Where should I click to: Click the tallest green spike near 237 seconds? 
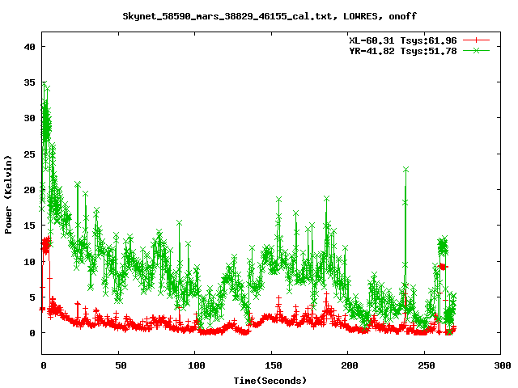point(406,169)
